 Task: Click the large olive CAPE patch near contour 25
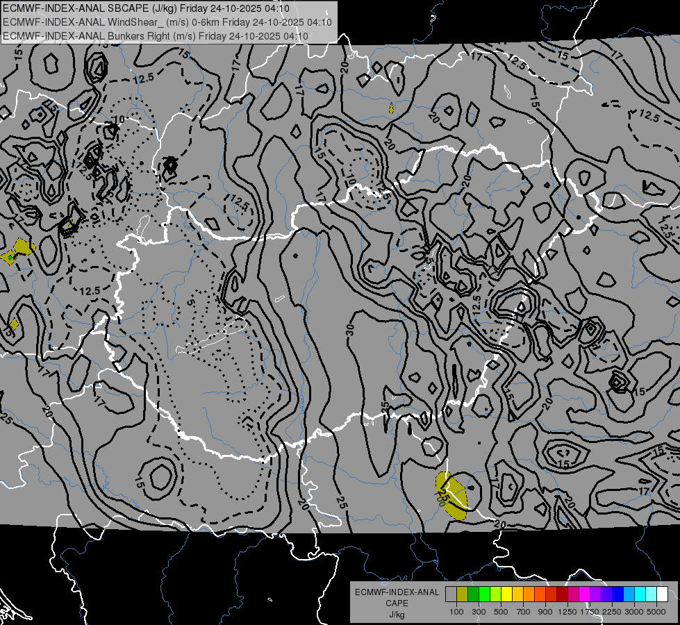tap(451, 496)
